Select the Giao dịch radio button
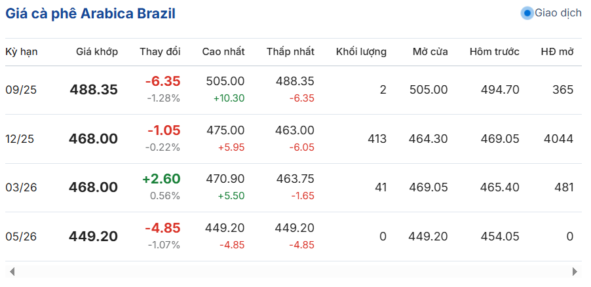591x287 pixels. click(527, 13)
